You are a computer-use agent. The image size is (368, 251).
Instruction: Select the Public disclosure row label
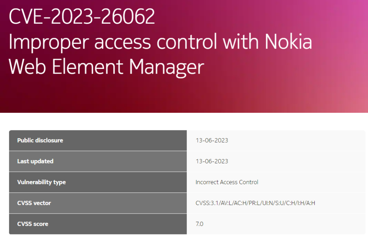pos(40,140)
